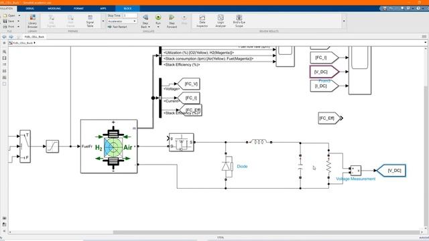Click the Signal Table icon
This screenshot has height=241, width=429.
pyautogui.click(x=90, y=21)
